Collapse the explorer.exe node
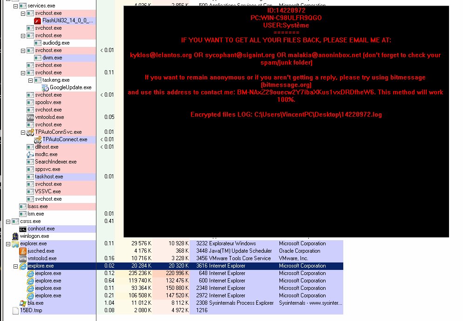463x321 pixels. [x=8, y=244]
